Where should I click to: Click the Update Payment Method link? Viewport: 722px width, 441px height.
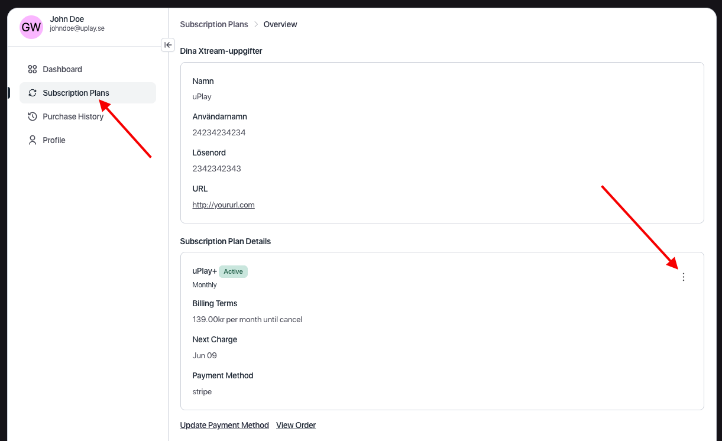(225, 425)
